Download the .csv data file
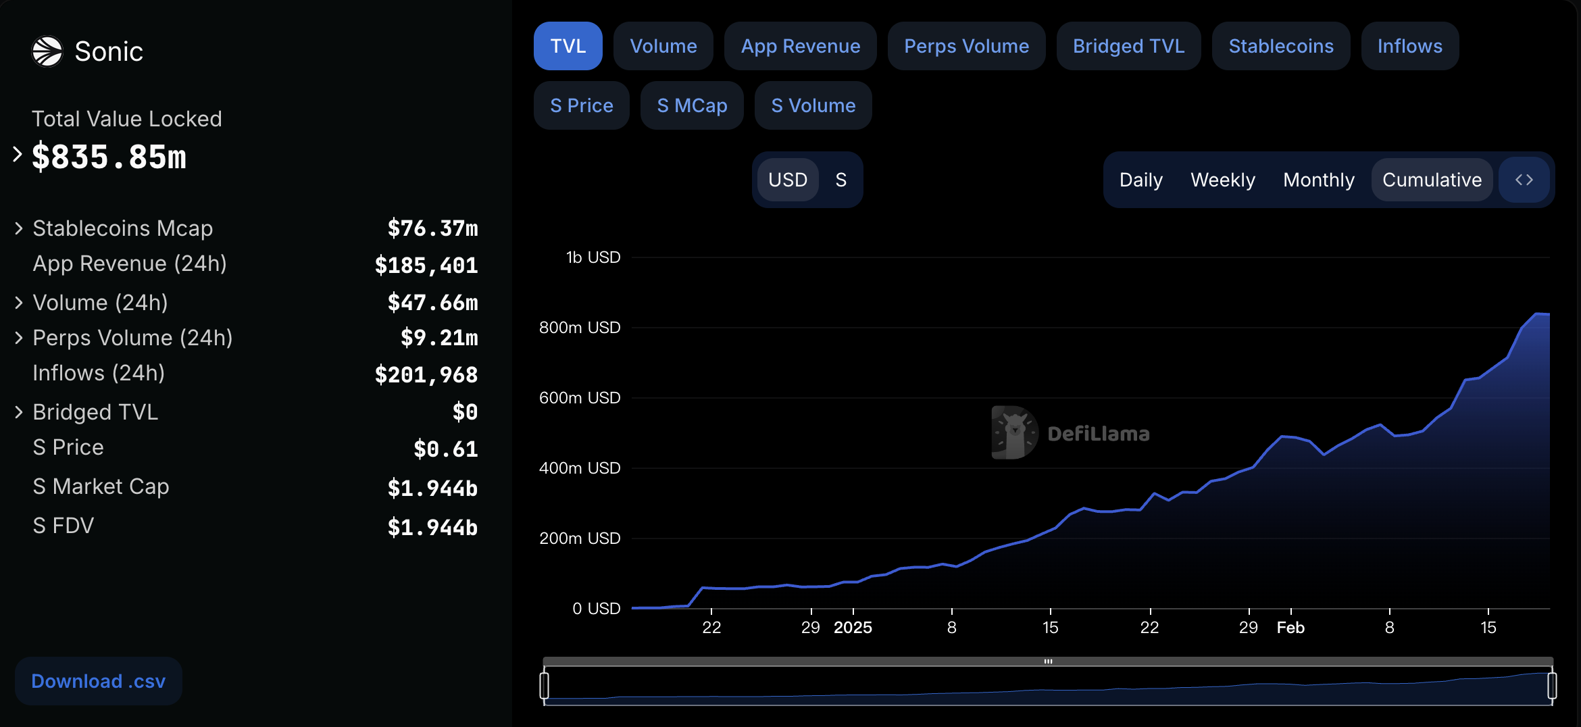 coord(99,681)
